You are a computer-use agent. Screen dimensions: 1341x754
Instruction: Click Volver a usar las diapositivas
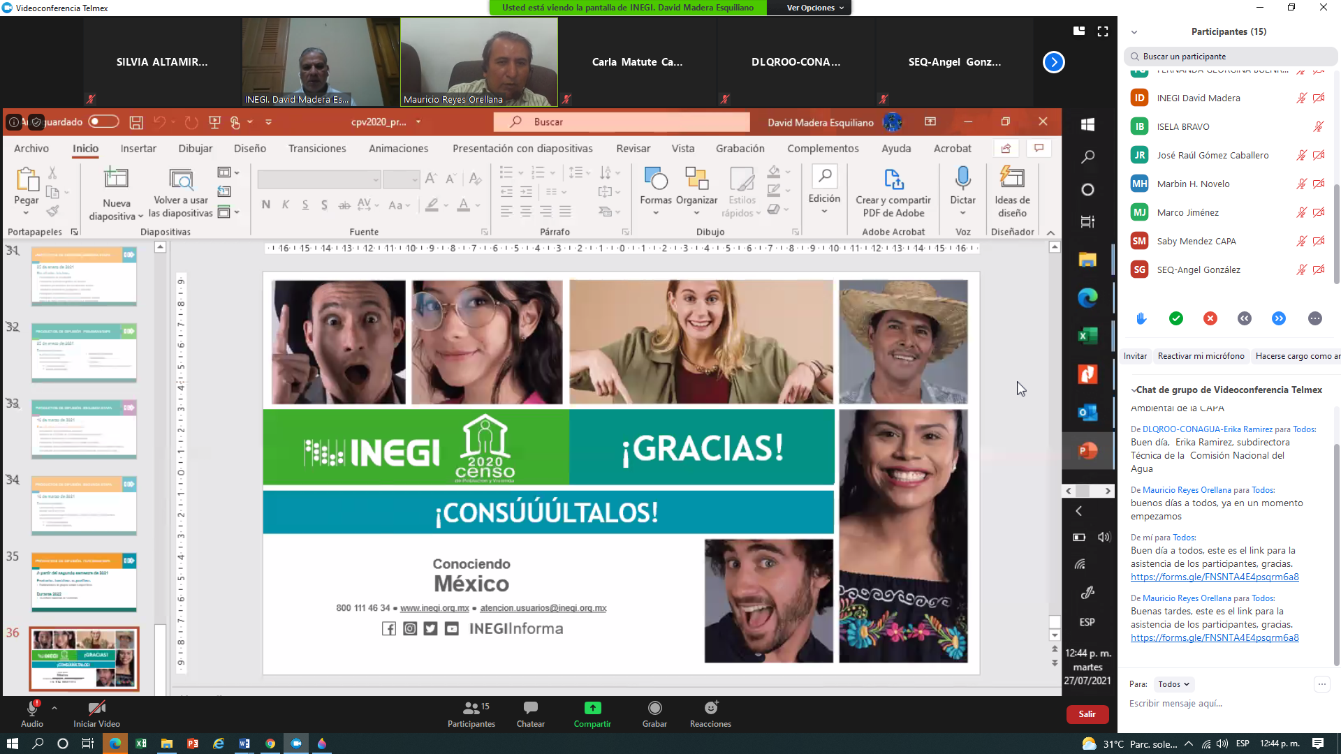(181, 193)
